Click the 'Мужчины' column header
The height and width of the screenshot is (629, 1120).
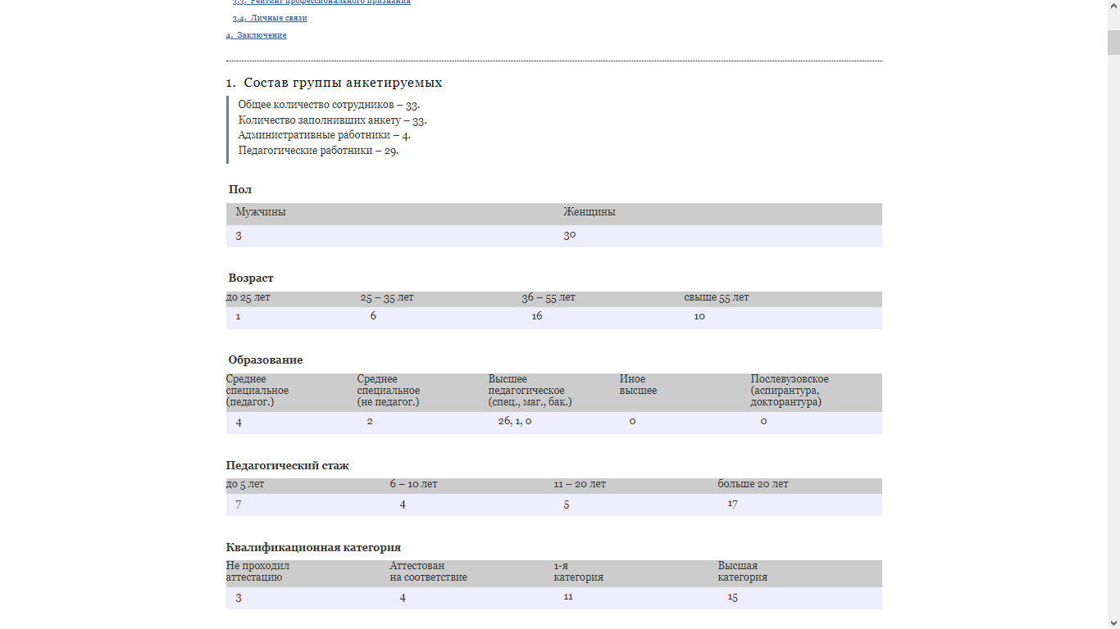[261, 212]
